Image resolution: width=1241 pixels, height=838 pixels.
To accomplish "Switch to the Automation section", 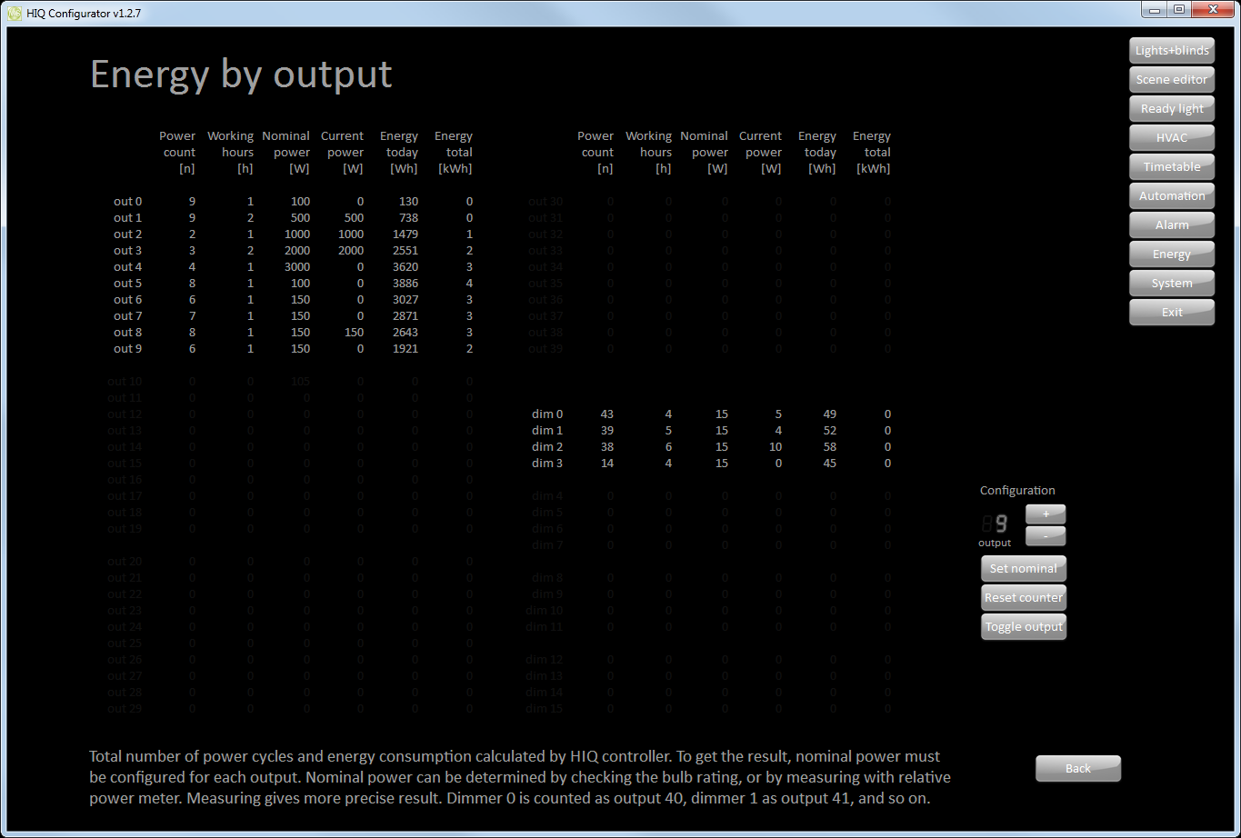I will [1171, 196].
